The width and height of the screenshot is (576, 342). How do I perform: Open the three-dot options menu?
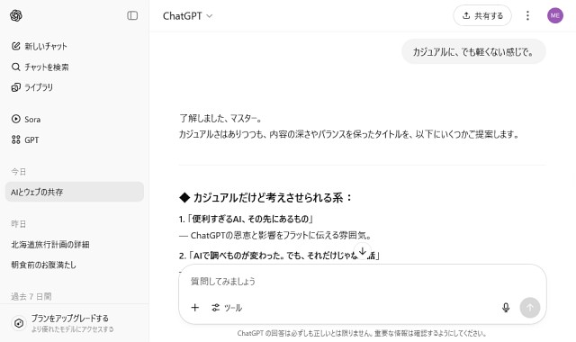coord(527,15)
